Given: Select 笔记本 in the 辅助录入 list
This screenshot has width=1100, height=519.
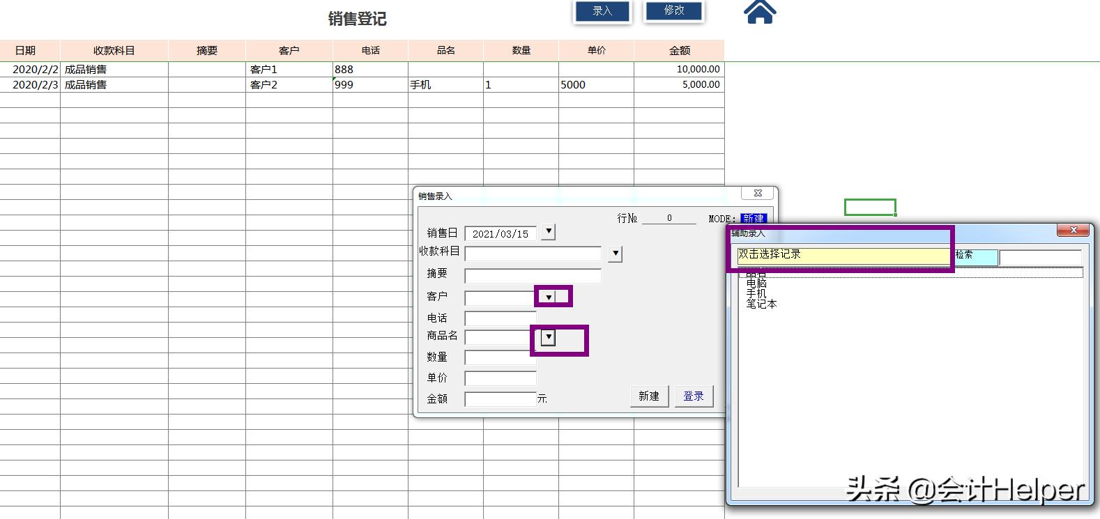Looking at the screenshot, I should pos(761,304).
